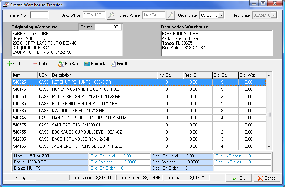Viewport: 285px width, 187px height.
Task: Open the Order Date dropdown calendar
Action: (x=221, y=15)
